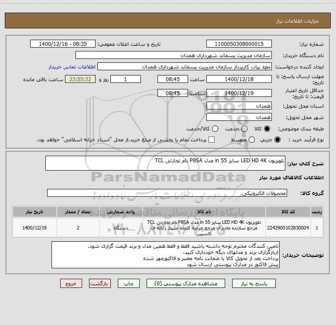Image resolution: width=336 pixels, height=325 pixels.
Task: Select the کالا/خدمت radio option
Action: [x=215, y=129]
